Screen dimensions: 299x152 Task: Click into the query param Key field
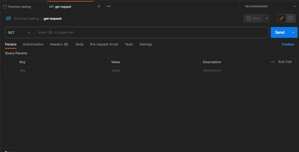click(63, 71)
